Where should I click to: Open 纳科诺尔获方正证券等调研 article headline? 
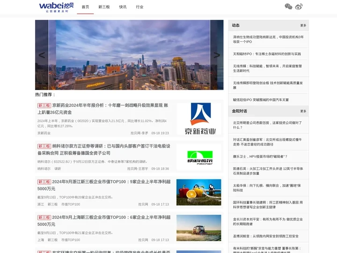(x=104, y=149)
